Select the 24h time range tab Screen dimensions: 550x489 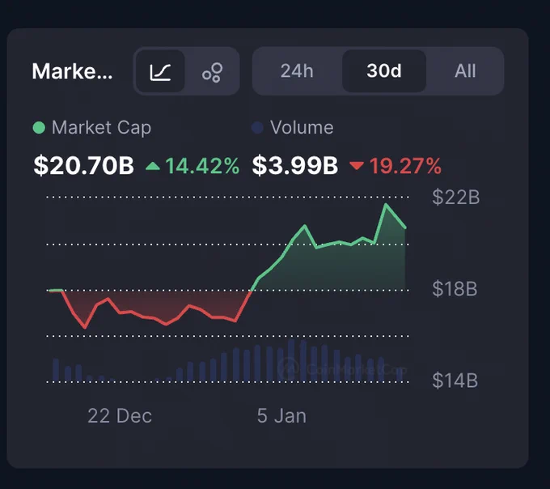pos(297,71)
